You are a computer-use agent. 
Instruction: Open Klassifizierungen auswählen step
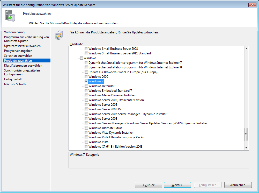(23, 66)
